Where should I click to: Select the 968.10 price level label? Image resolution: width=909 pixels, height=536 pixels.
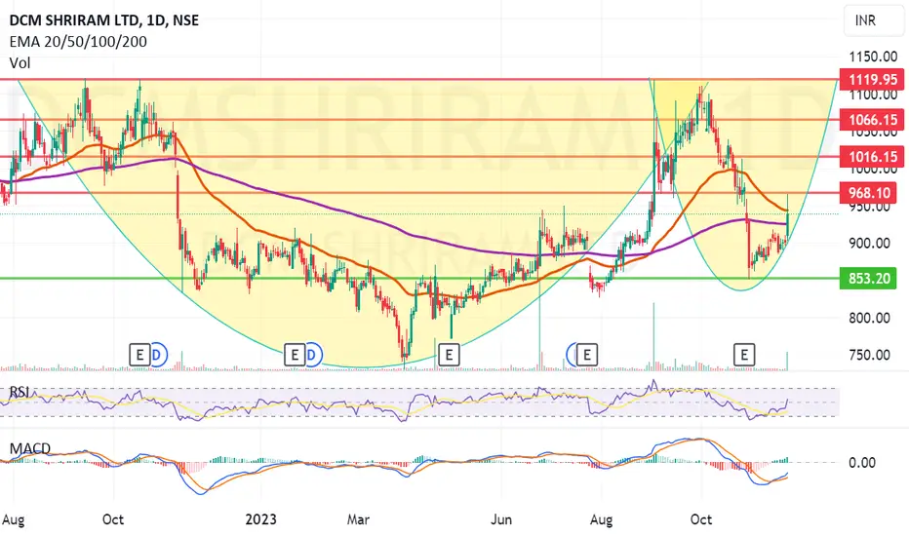coord(868,193)
